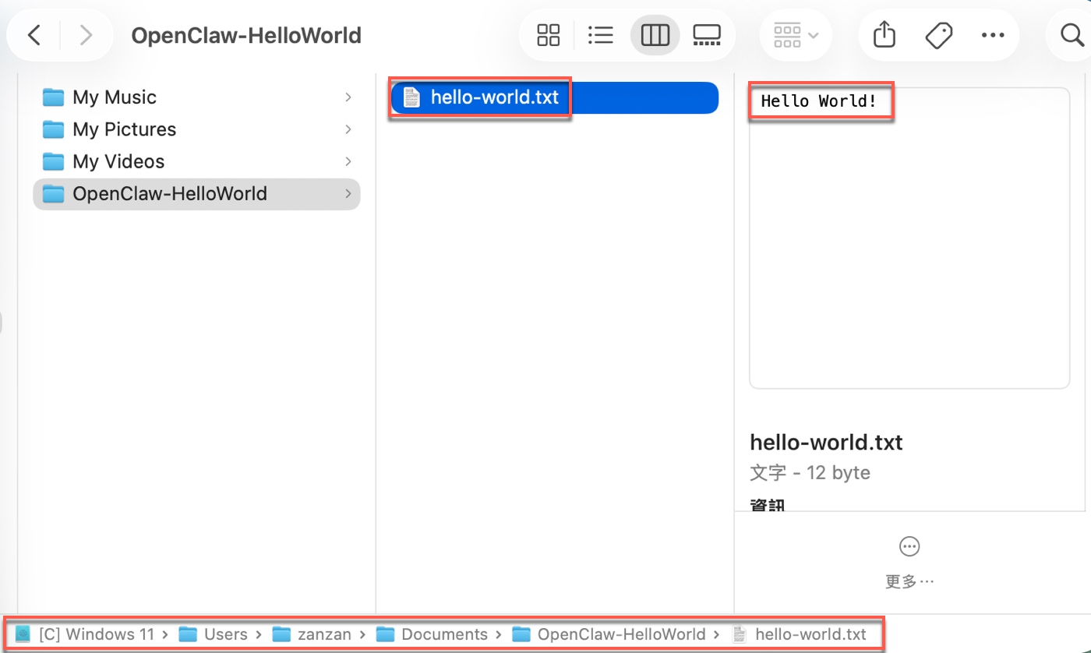Click the 更多… circle icon

[909, 546]
